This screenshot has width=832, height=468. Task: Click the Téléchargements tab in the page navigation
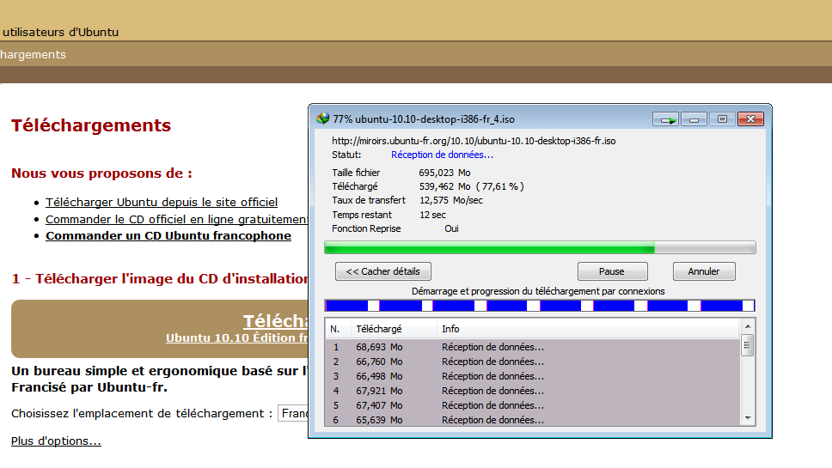(x=33, y=55)
